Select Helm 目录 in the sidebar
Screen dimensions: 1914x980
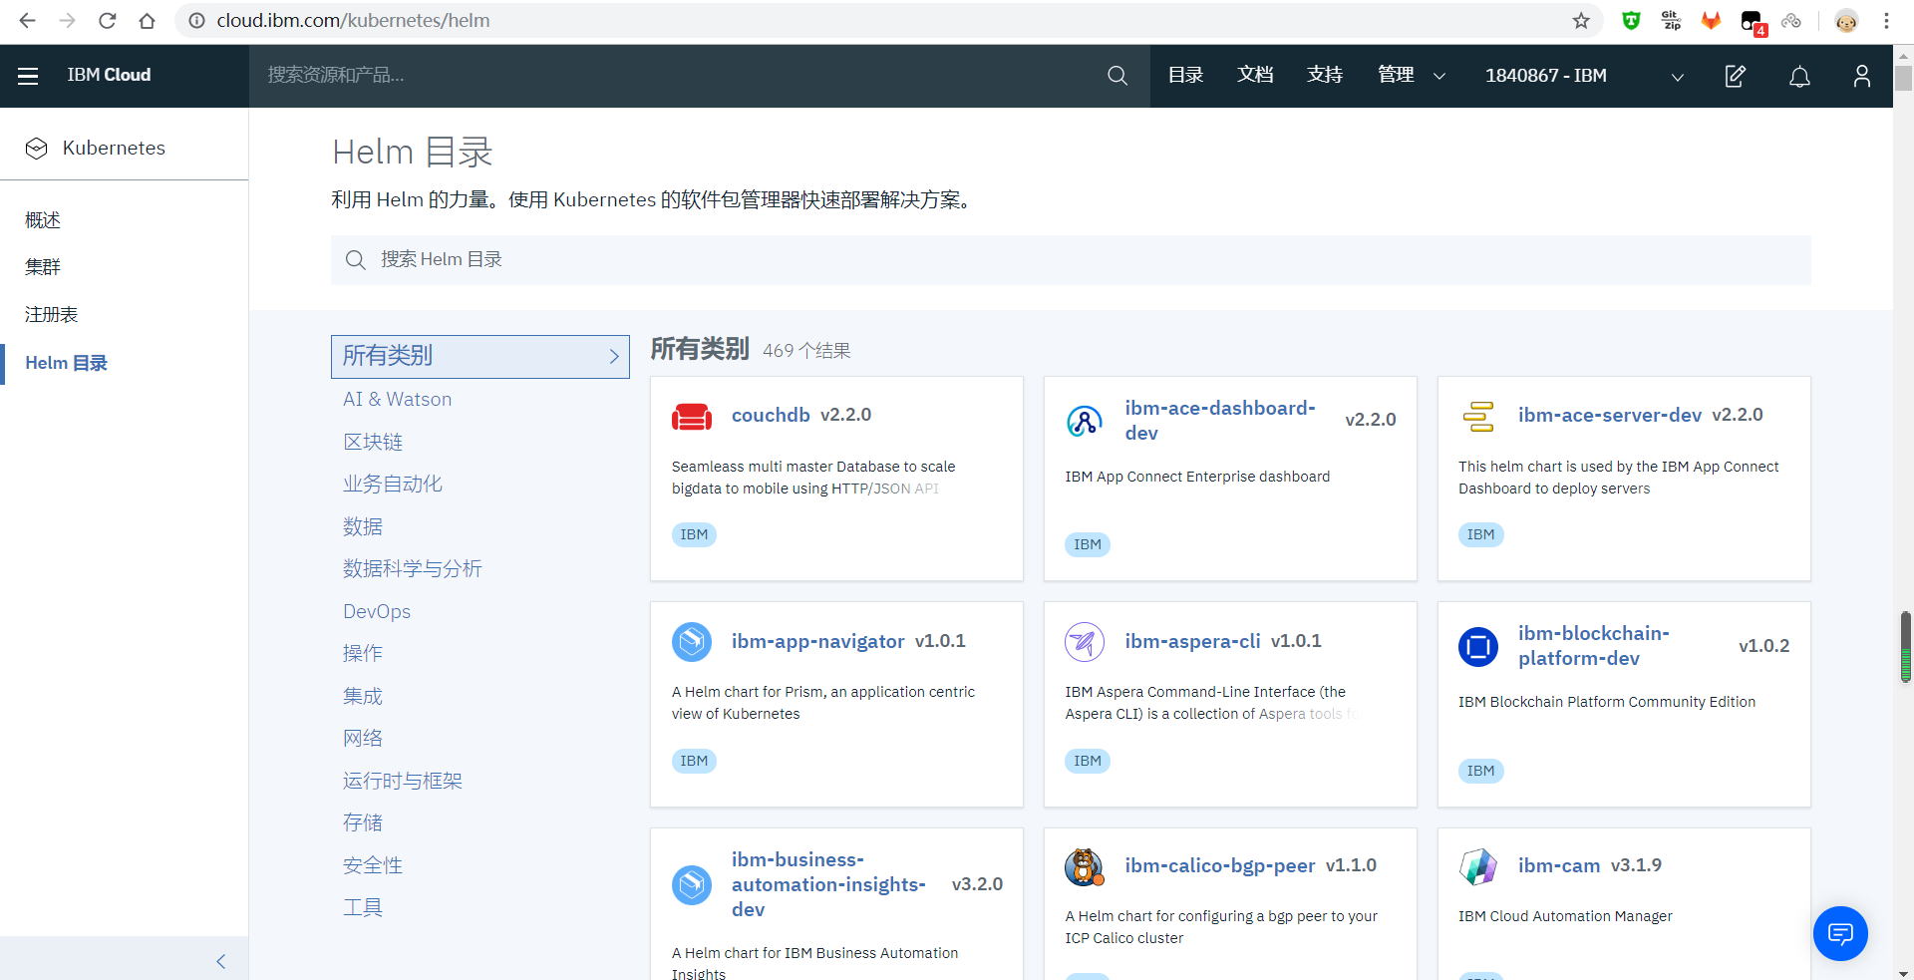pyautogui.click(x=67, y=363)
